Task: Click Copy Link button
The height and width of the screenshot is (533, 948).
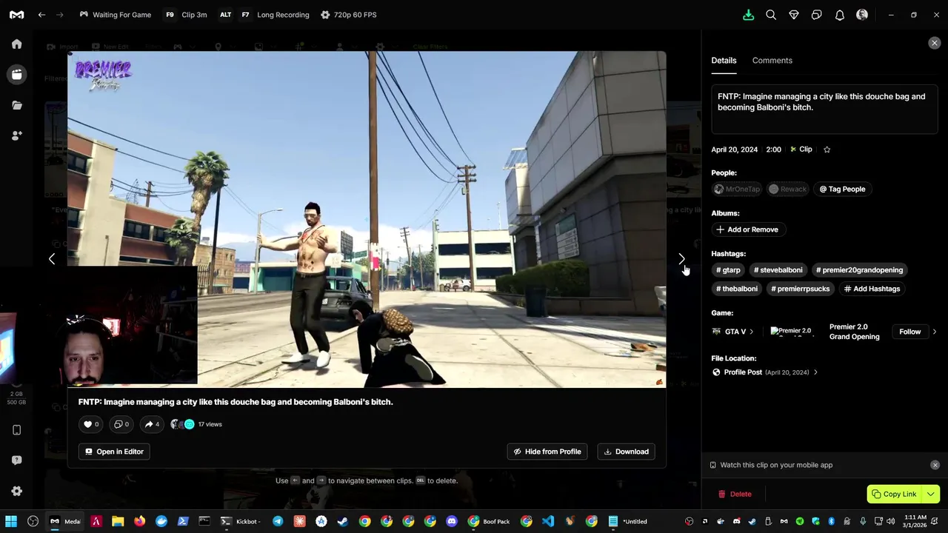Action: click(894, 494)
